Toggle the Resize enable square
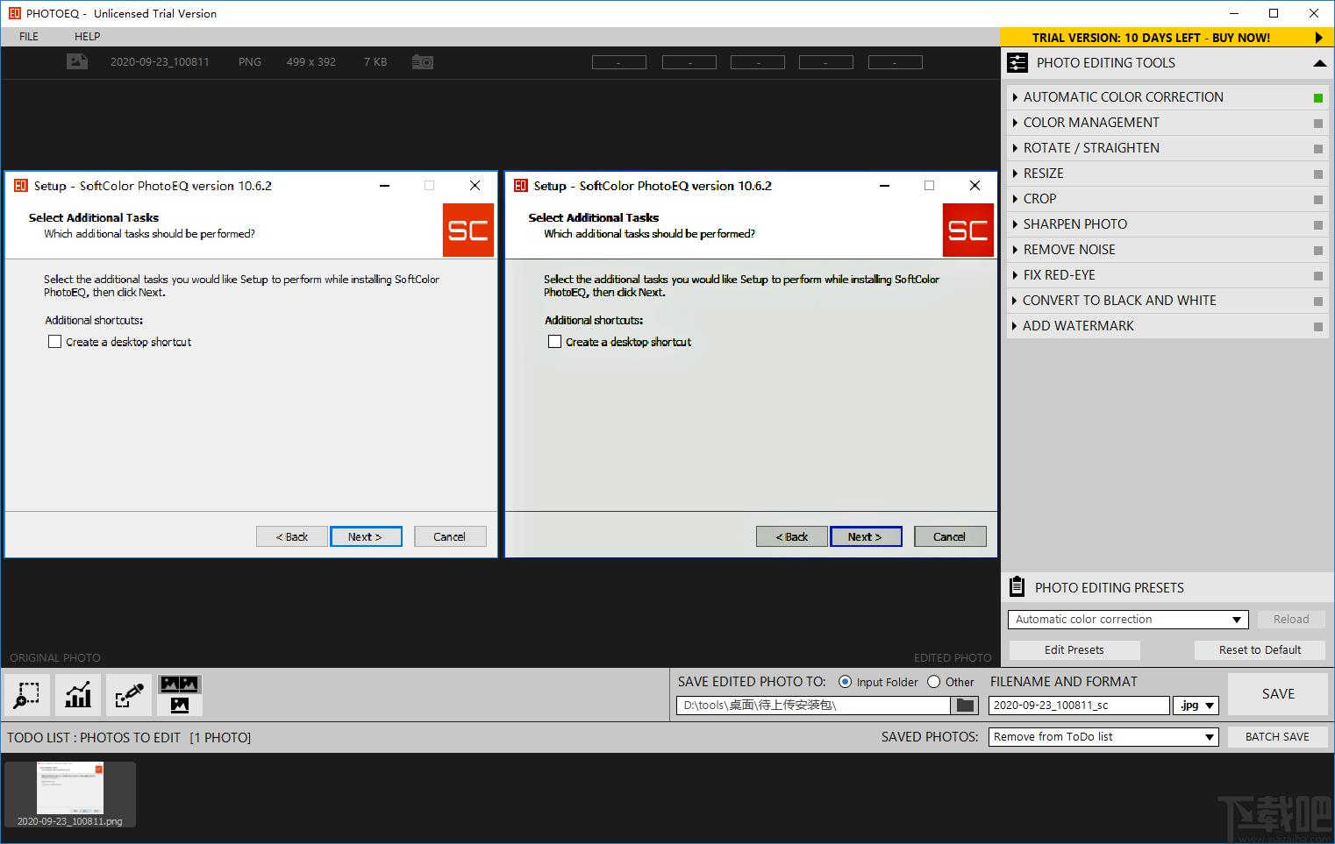This screenshot has width=1335, height=844. point(1318,174)
